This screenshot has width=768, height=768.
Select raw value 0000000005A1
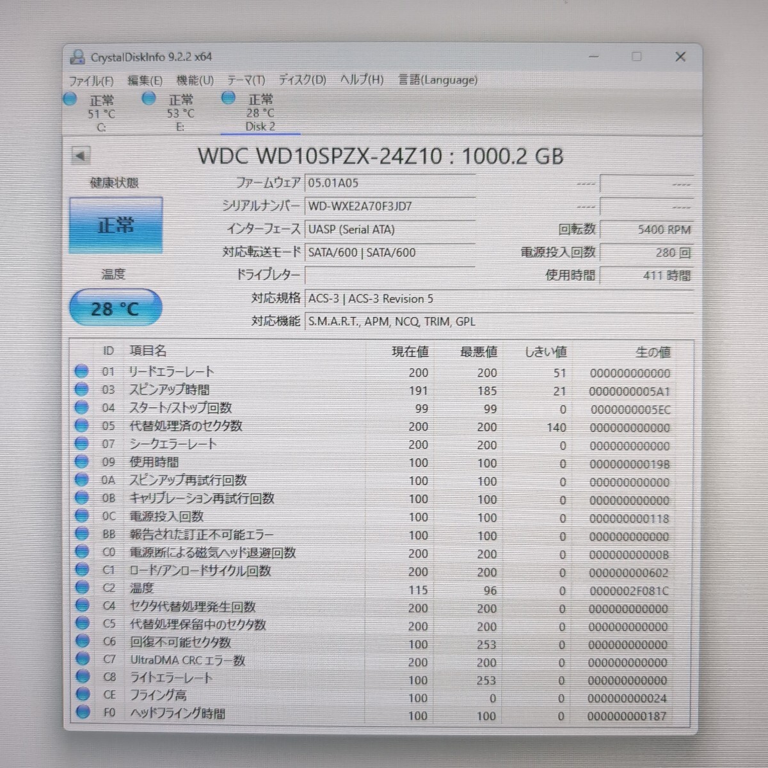(x=630, y=391)
